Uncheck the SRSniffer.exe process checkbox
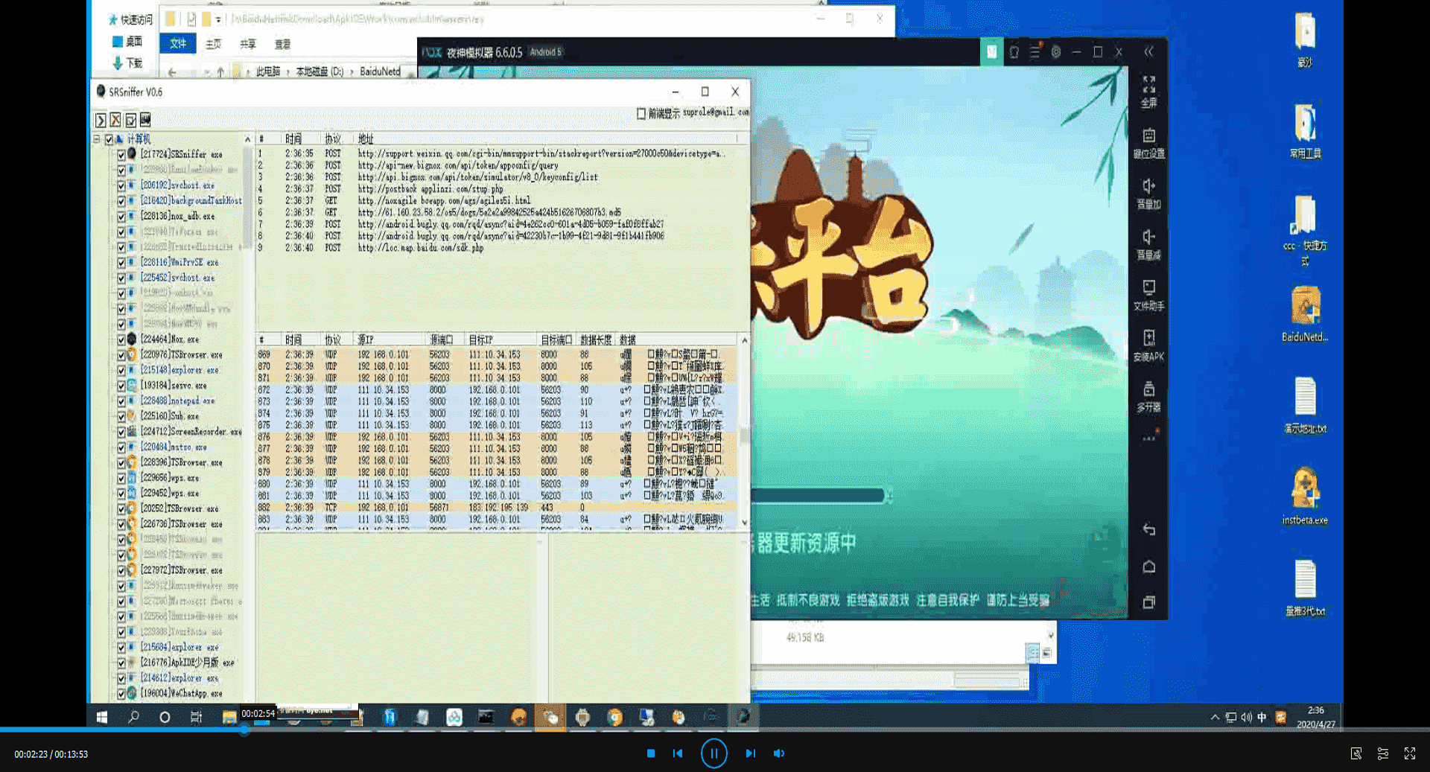The width and height of the screenshot is (1430, 772). coord(121,154)
